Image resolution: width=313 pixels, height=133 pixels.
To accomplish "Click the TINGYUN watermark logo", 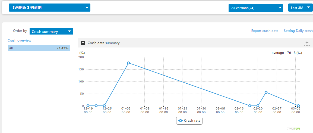I will (293, 129).
